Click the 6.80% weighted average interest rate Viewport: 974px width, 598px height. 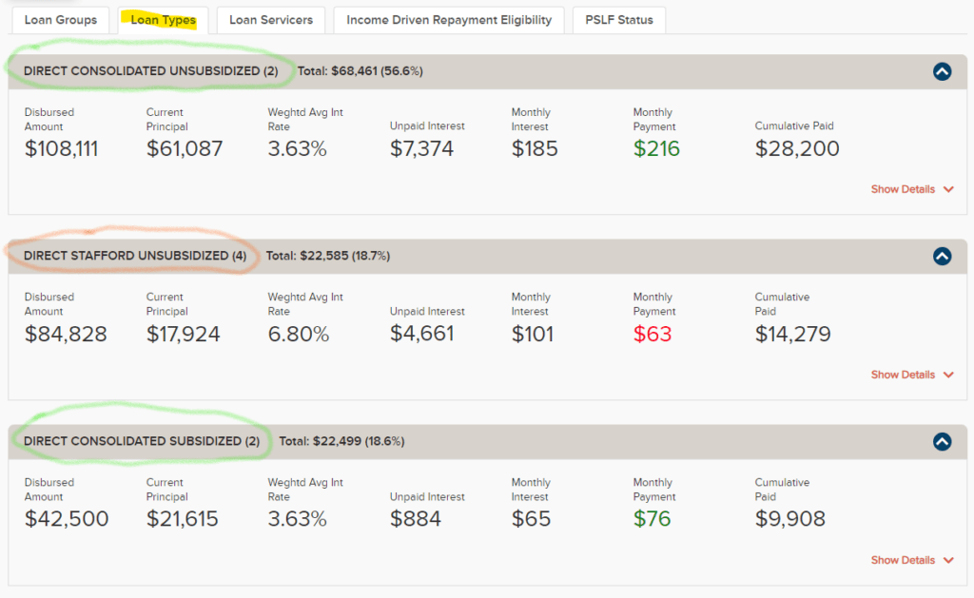coord(298,335)
